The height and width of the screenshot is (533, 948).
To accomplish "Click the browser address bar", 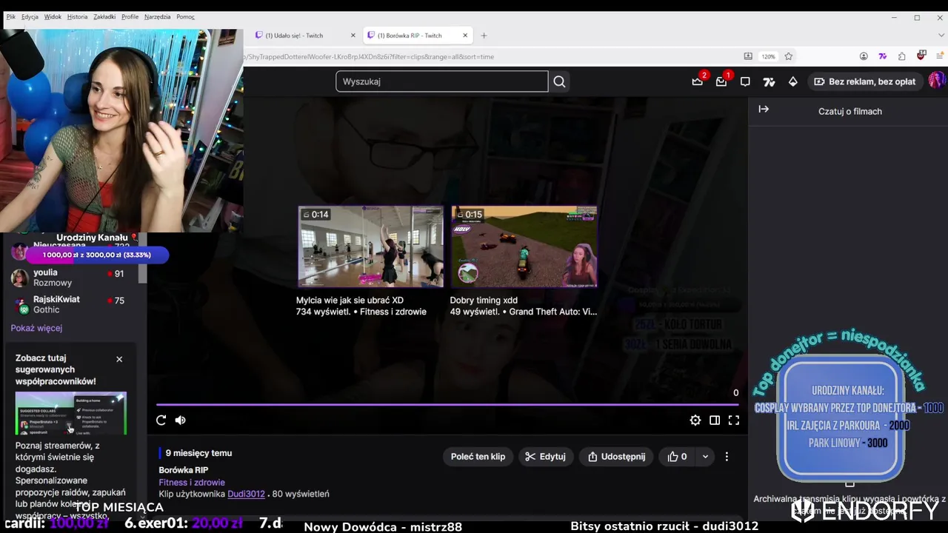I will pos(489,56).
